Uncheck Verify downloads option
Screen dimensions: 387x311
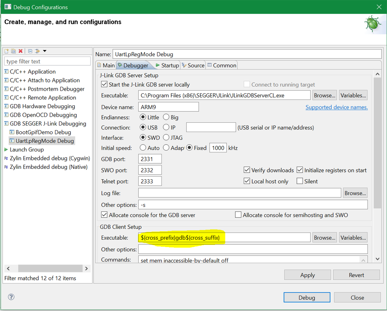[x=247, y=170]
